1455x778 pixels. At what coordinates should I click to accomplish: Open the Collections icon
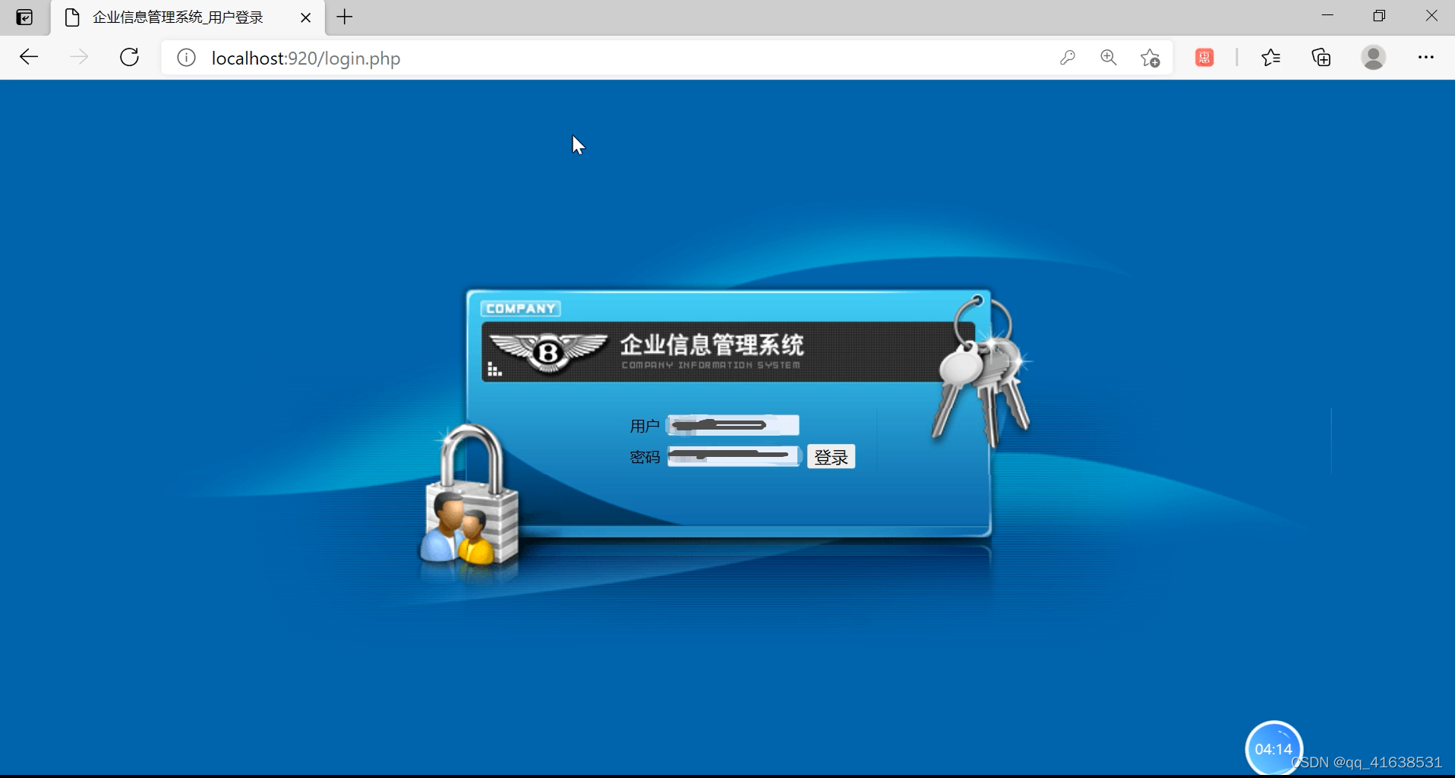pos(1321,58)
